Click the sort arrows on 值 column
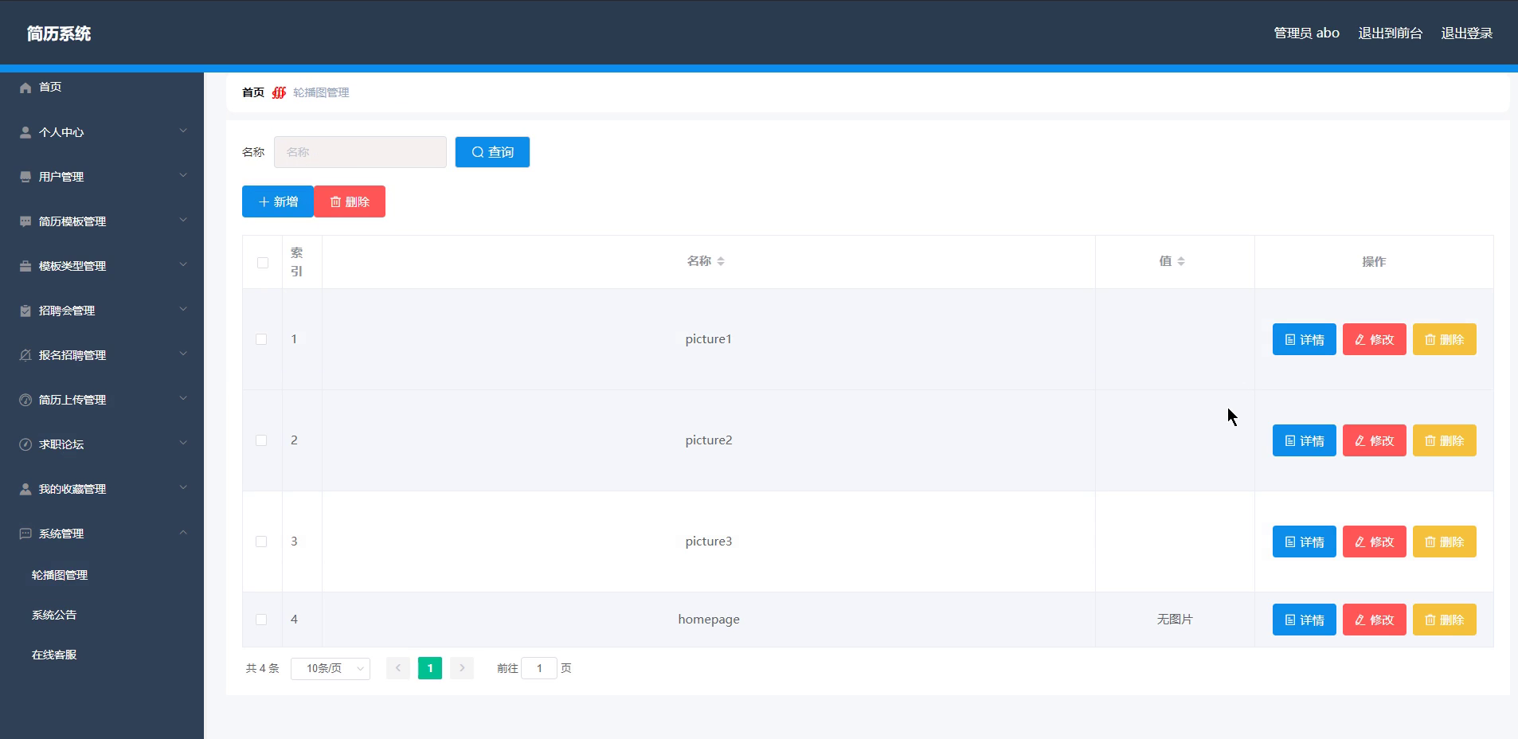The width and height of the screenshot is (1518, 739). [1181, 261]
